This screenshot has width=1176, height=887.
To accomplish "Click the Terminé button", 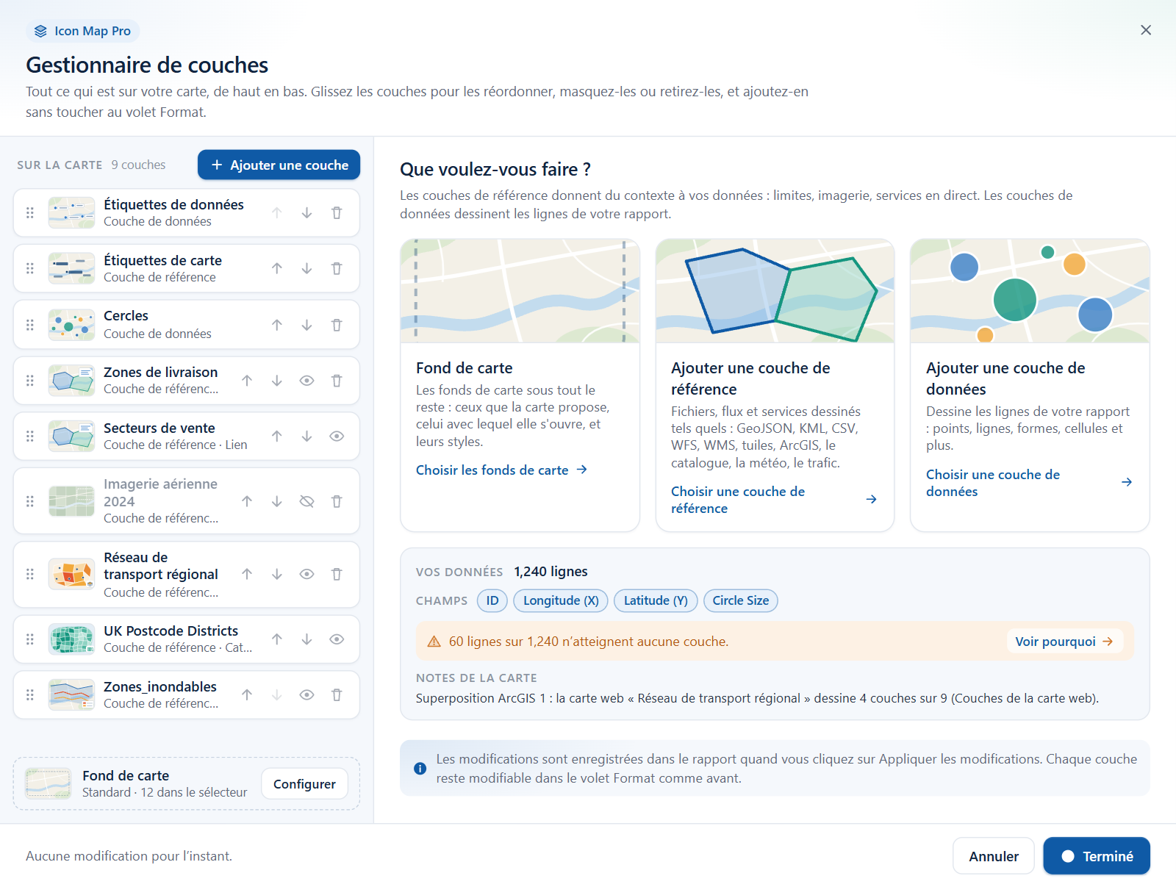I will click(x=1097, y=857).
